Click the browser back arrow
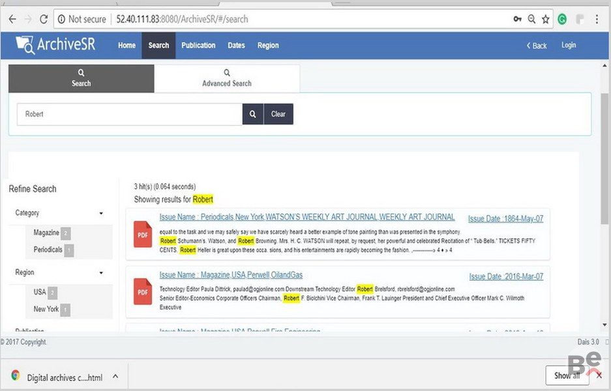 coord(12,19)
